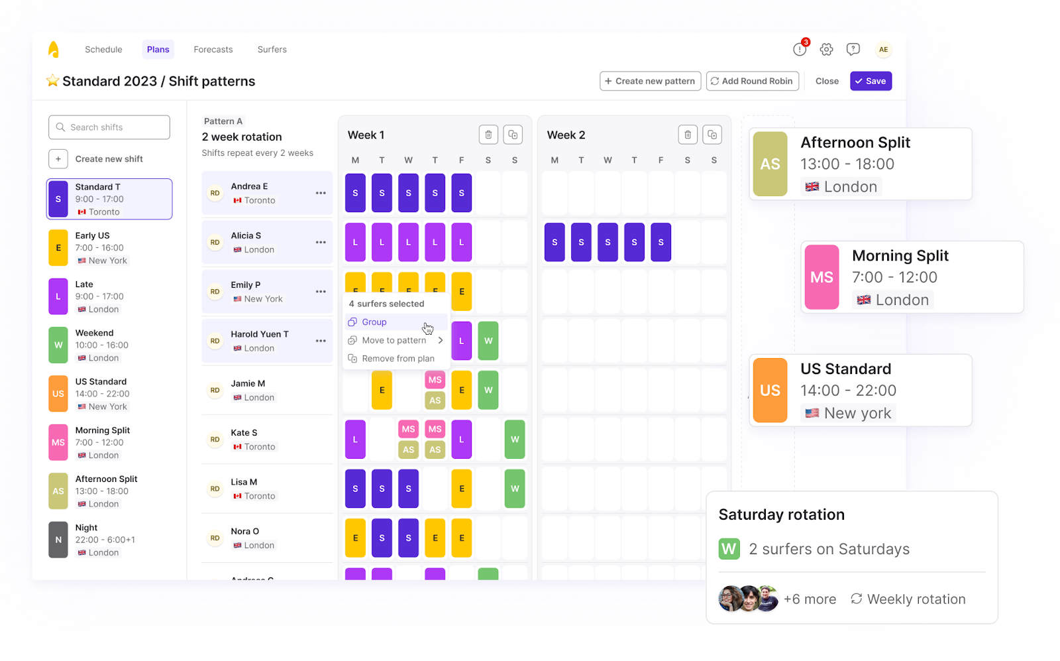
Task: Click the help chat bubble icon
Action: pos(853,49)
